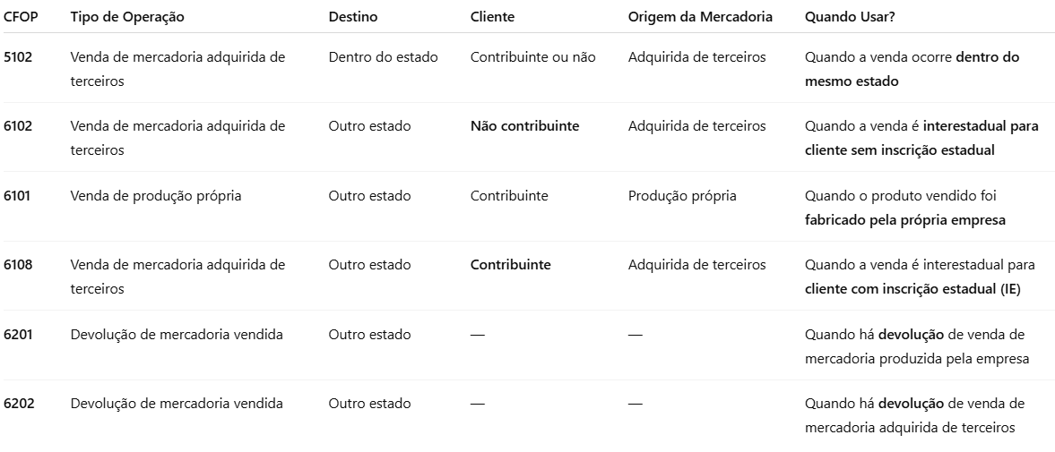Viewport: 1055px width, 452px height.
Task: Select the Origem da Mercadoria header
Action: [x=700, y=17]
